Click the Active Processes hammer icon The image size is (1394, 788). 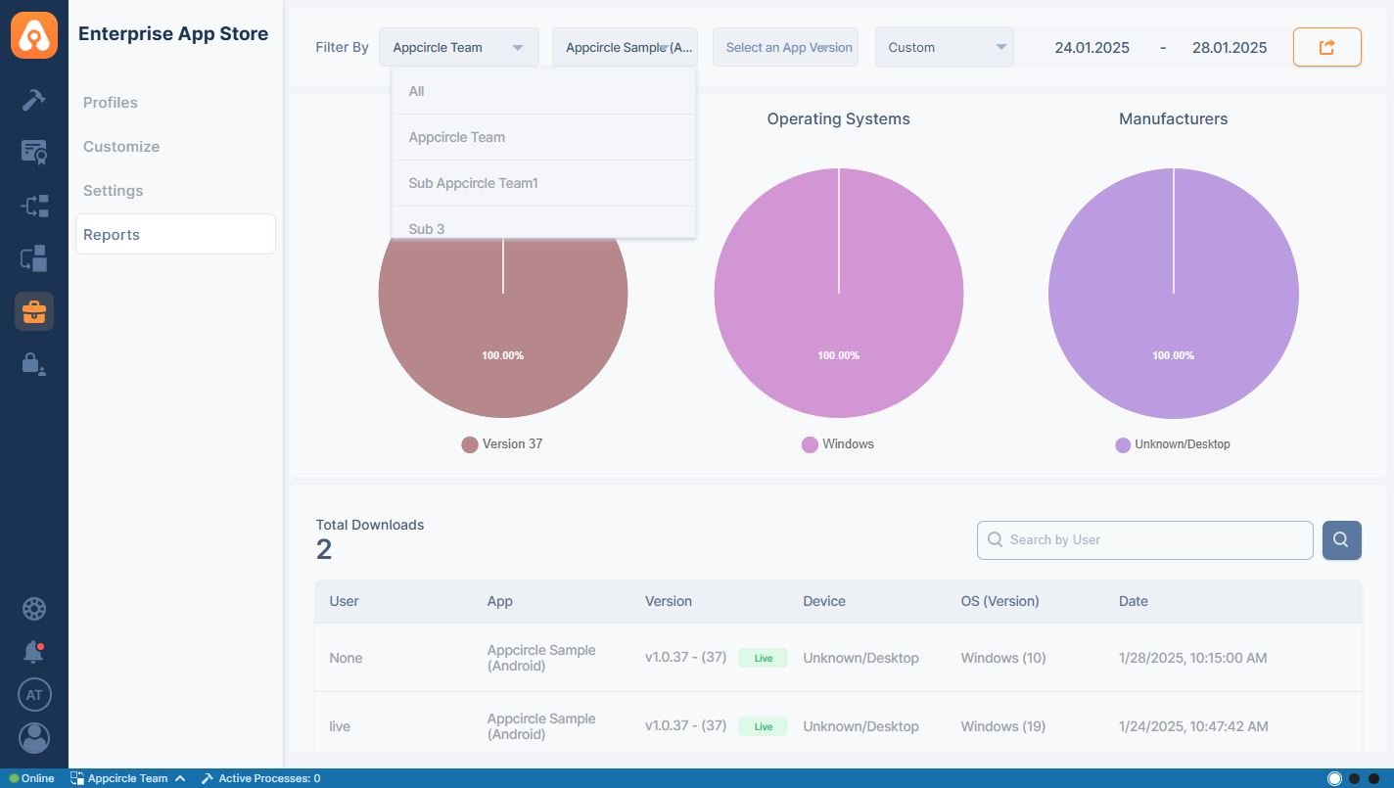tap(207, 778)
